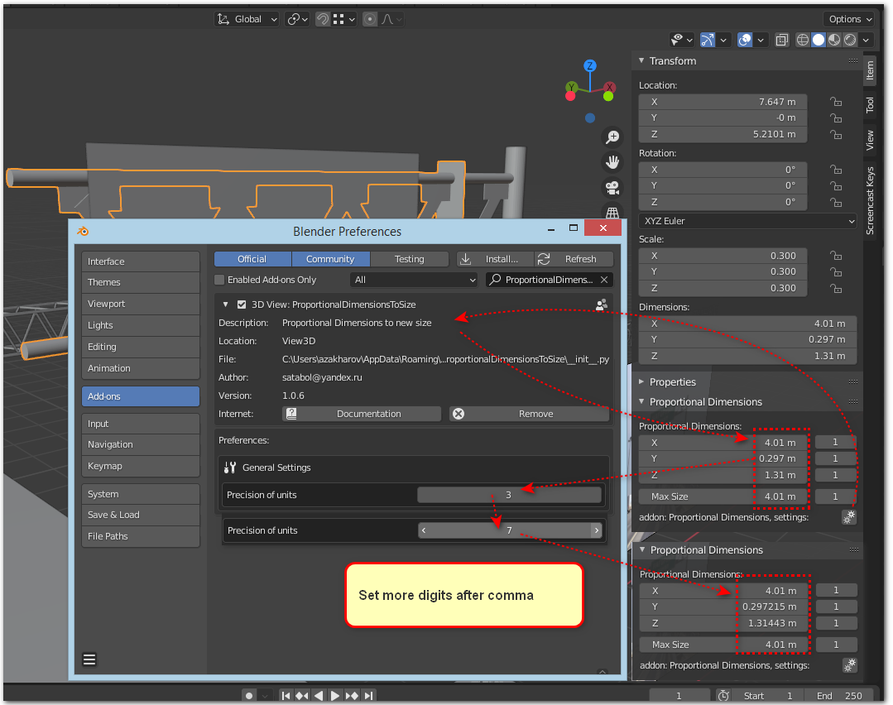Expand the Properties panel
This screenshot has width=893, height=705.
click(641, 381)
